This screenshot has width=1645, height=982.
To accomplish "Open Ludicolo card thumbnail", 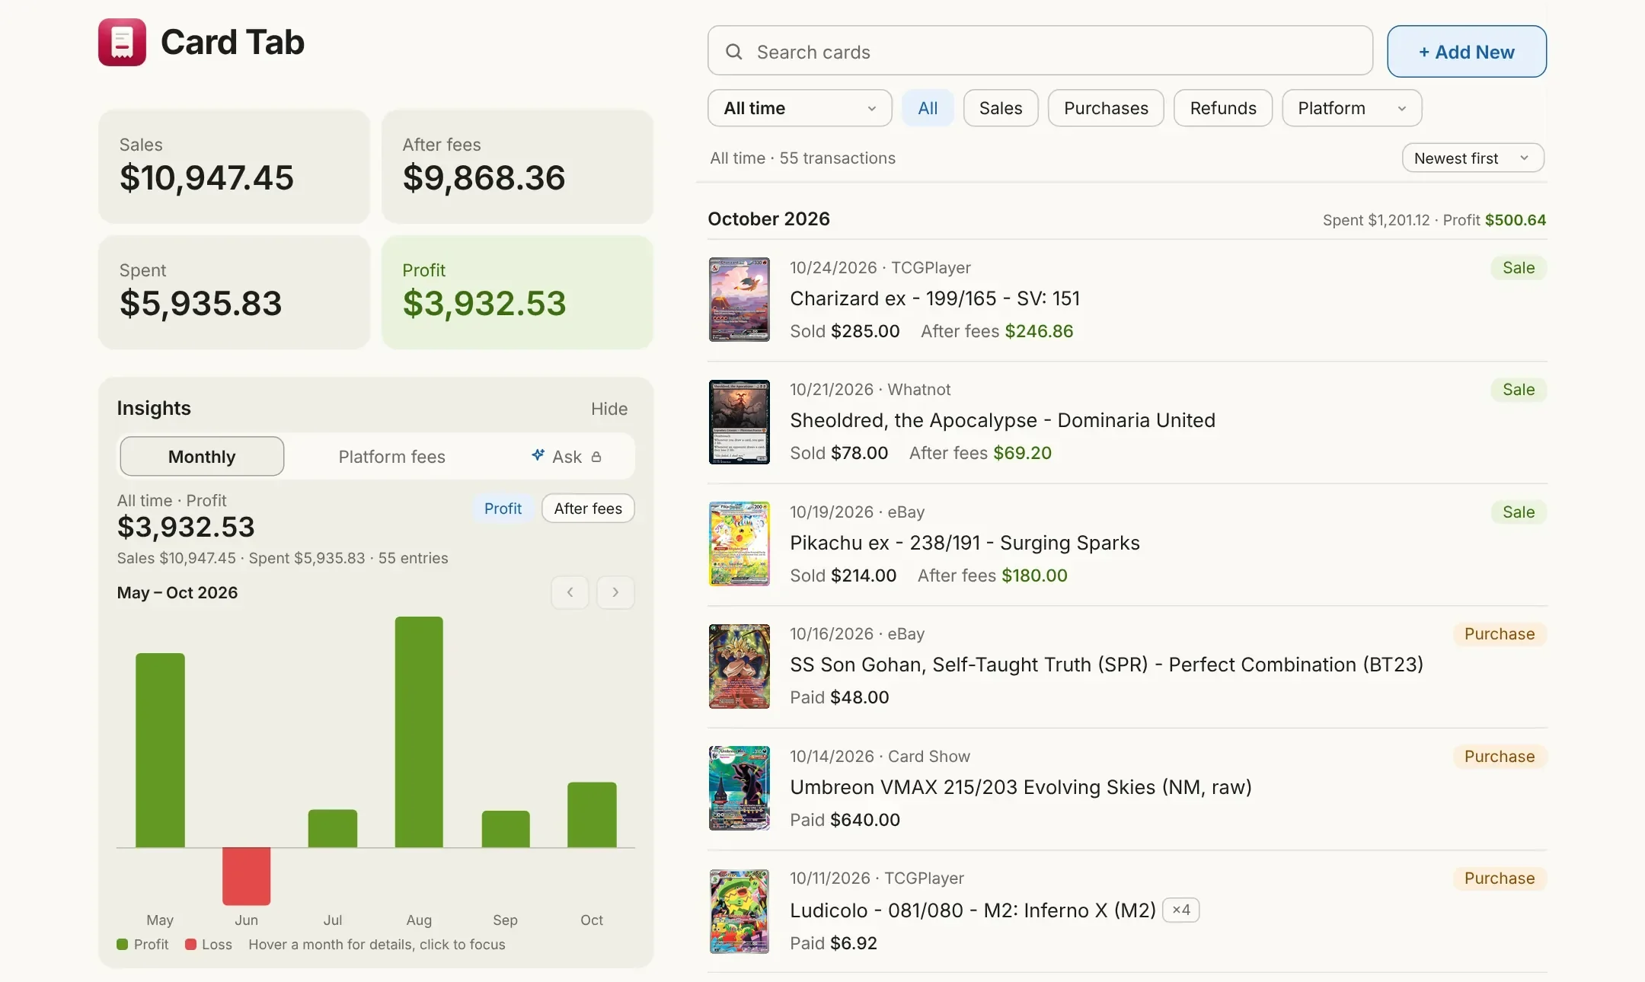I will pos(739,911).
